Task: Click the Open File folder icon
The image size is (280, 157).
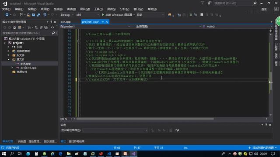Action: [28, 15]
